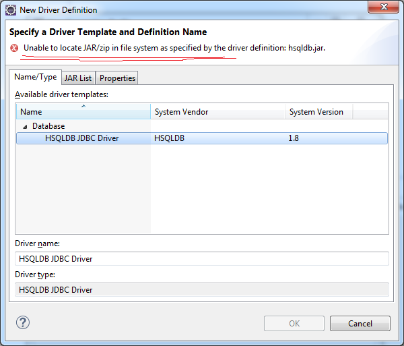The height and width of the screenshot is (346, 404).
Task: Click the 'Driver name:' label
Action: point(37,243)
